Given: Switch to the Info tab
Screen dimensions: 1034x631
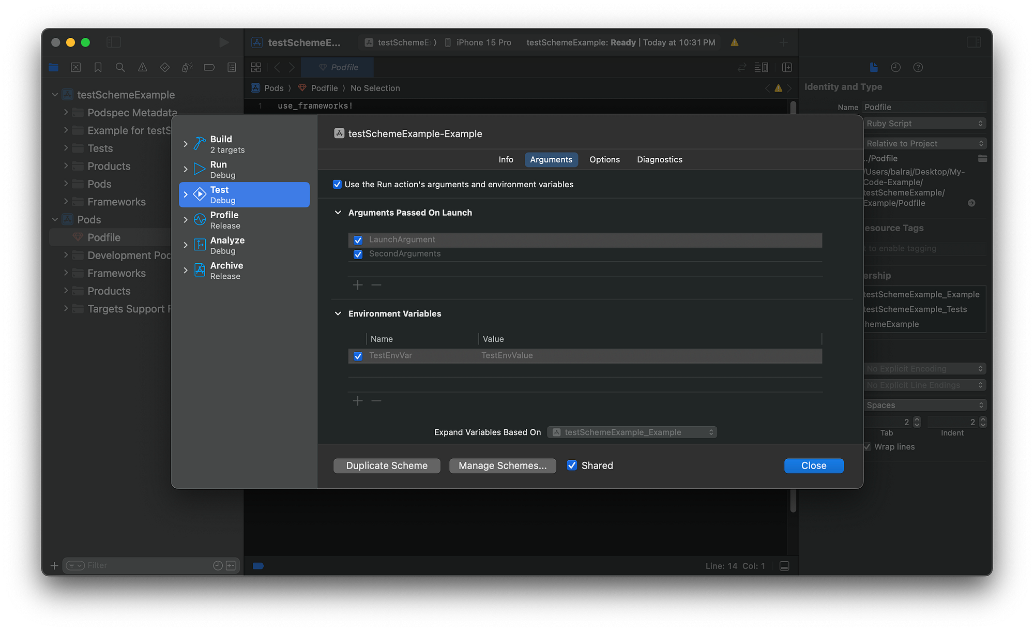Looking at the screenshot, I should 506,159.
